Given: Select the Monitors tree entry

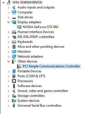Looking at the screenshot, I should pyautogui.click(x=24, y=52).
